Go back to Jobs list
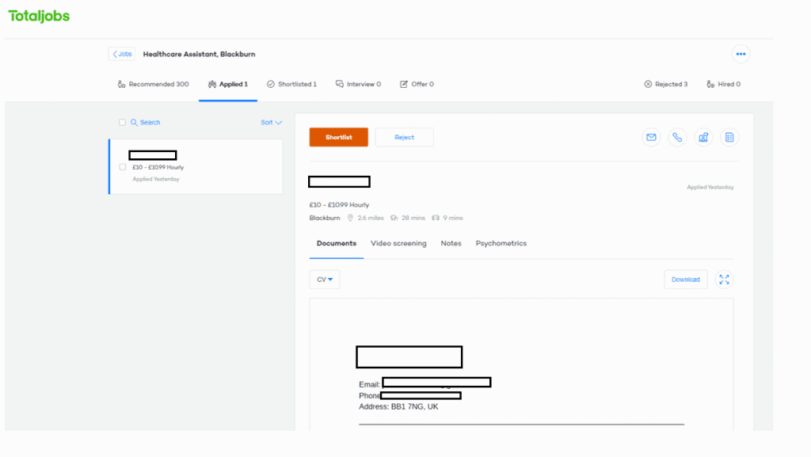 122,55
